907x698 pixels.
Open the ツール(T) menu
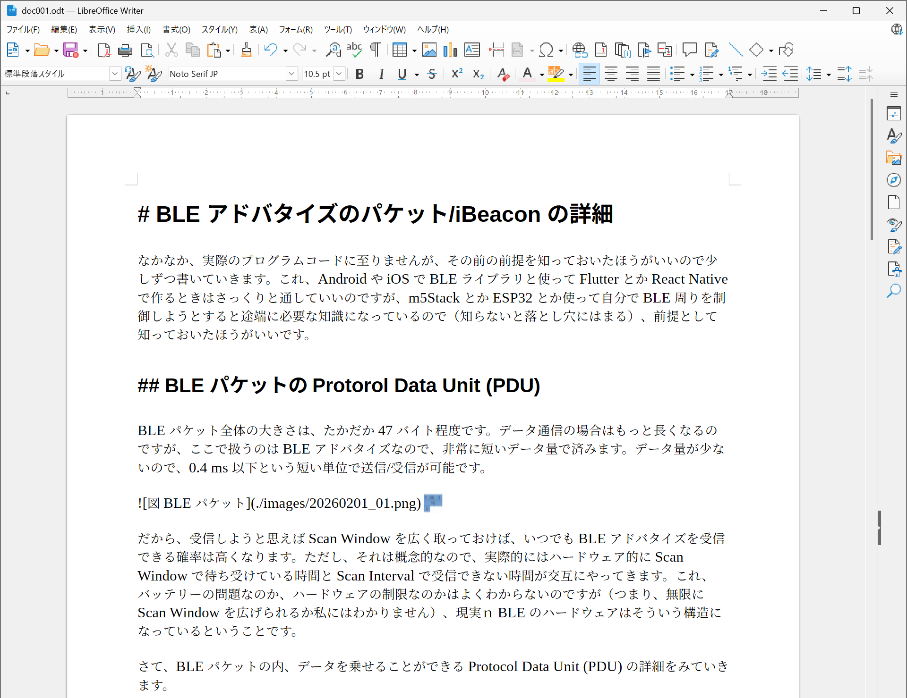click(338, 30)
